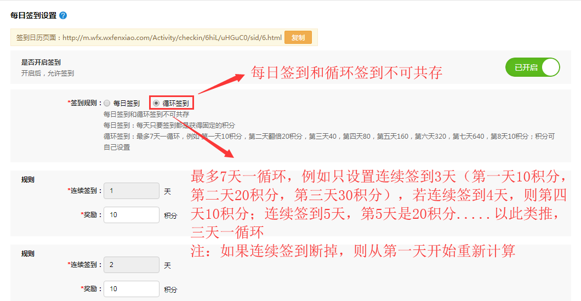Image resolution: width=581 pixels, height=301 pixels.
Task: Focus the second rule's 奖励 points input
Action: point(131,289)
